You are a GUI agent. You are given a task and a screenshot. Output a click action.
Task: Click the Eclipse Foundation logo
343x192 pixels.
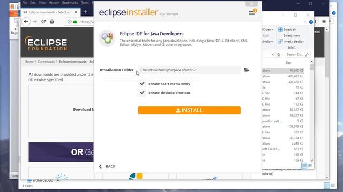tap(46, 43)
